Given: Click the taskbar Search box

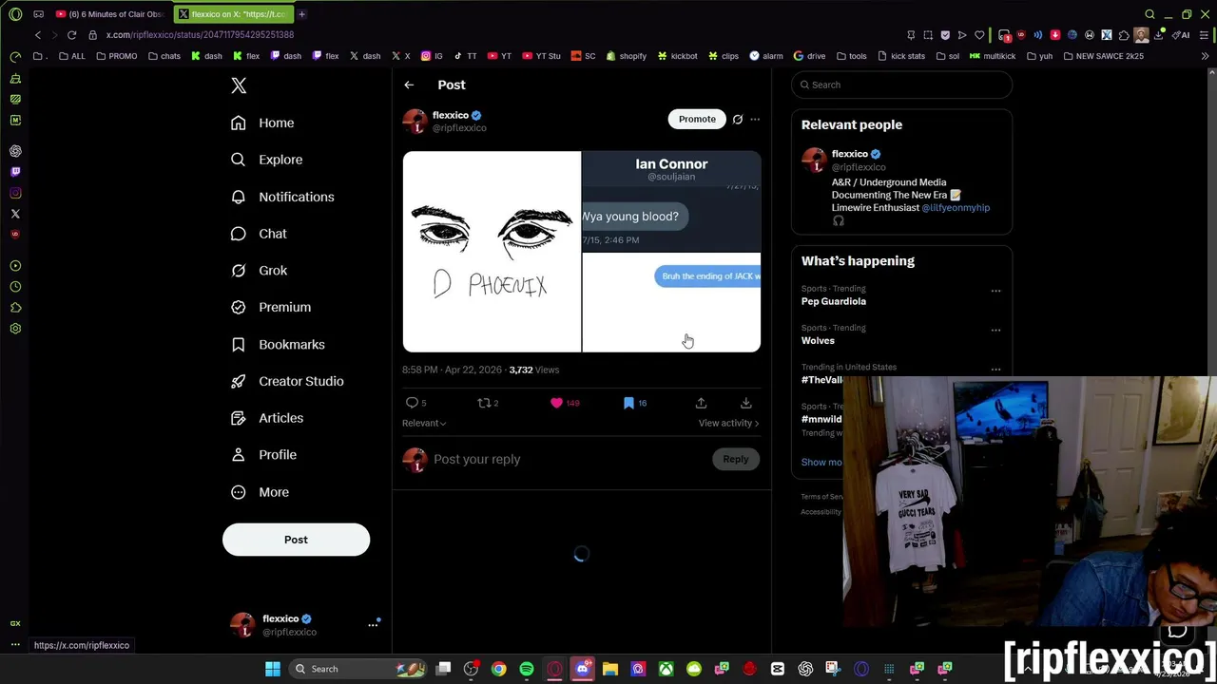Looking at the screenshot, I should coord(357,669).
